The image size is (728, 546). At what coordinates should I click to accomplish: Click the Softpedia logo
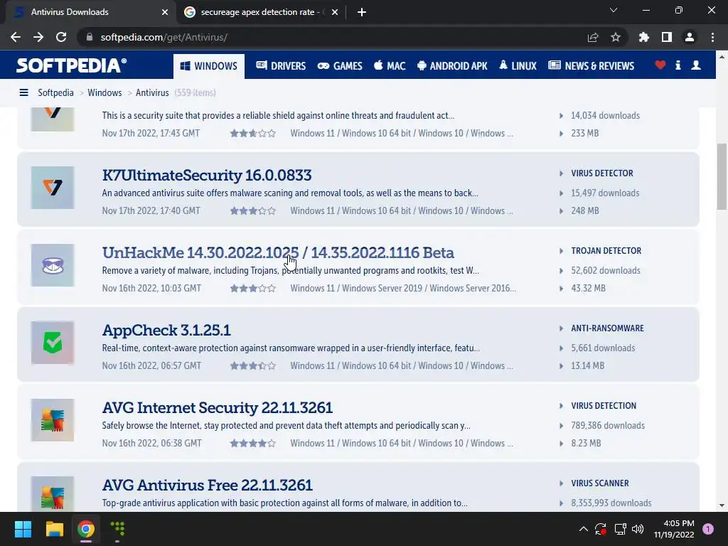[x=71, y=65]
